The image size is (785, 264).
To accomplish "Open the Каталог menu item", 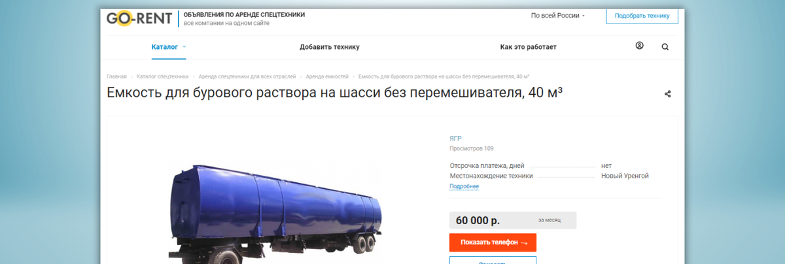I will point(165,46).
